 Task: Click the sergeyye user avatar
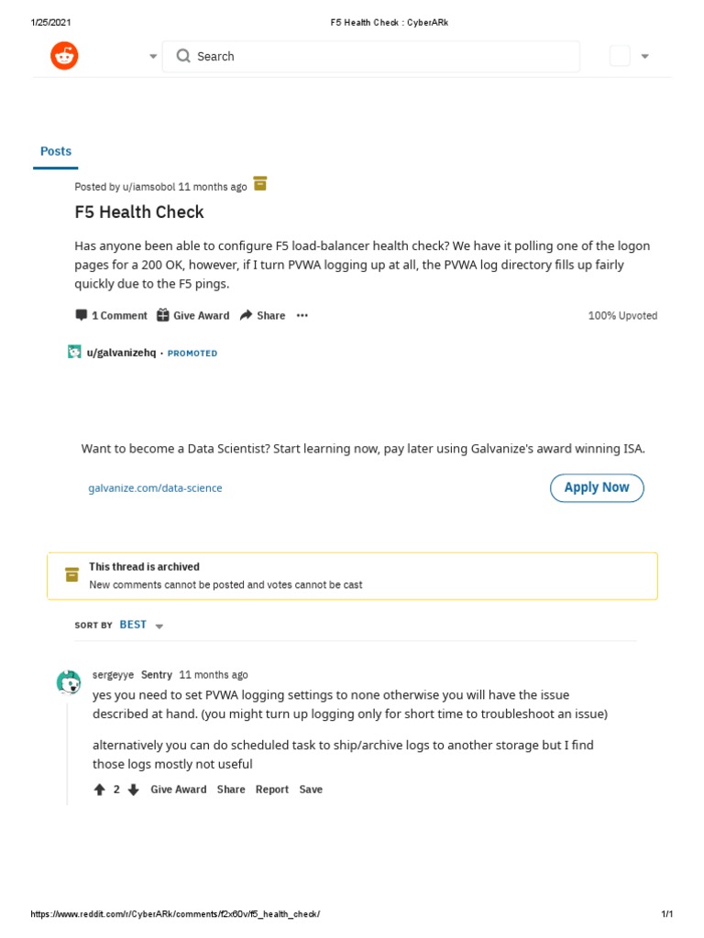[x=69, y=682]
